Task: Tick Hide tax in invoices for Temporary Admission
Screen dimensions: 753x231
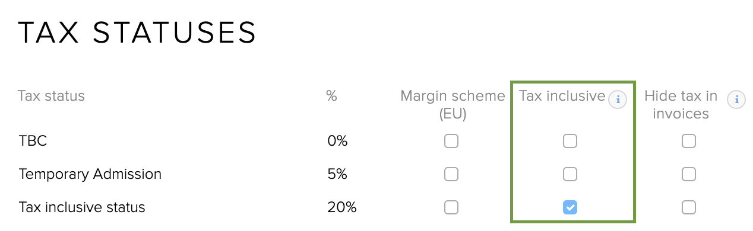Action: pos(689,174)
